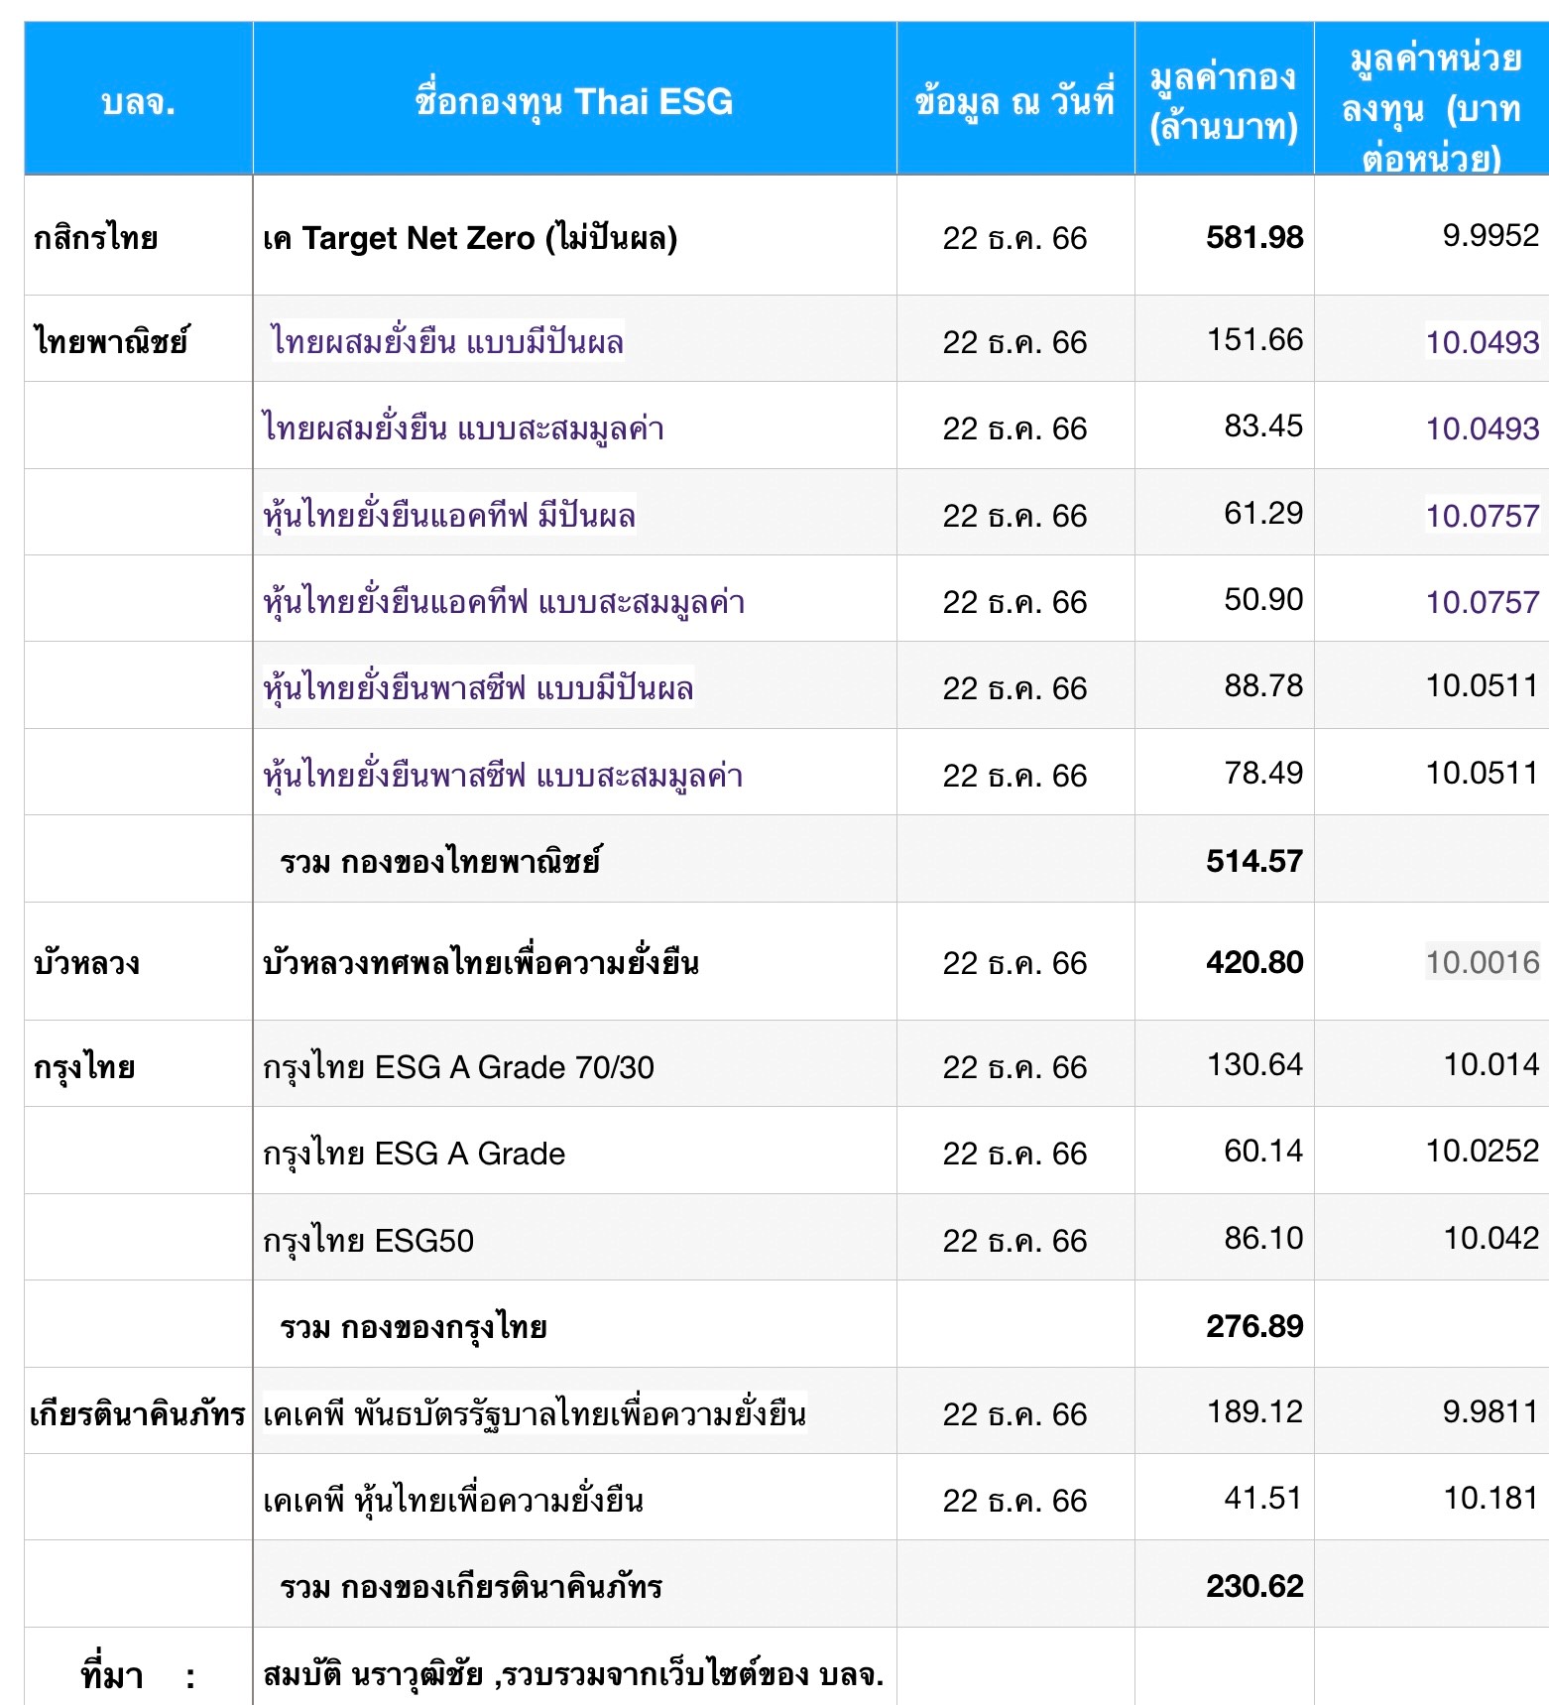
Task: Open the 'เค Target Net Zero' fund name
Action: pos(470,238)
